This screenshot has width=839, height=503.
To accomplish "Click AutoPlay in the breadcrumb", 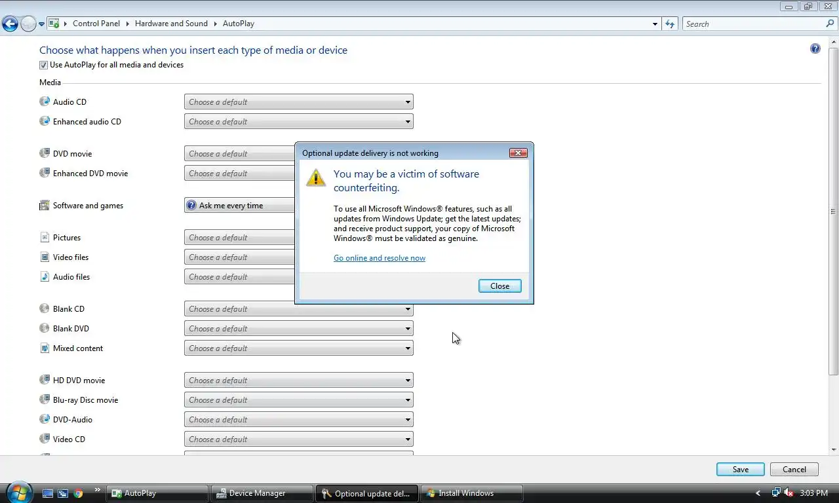I will click(x=239, y=24).
